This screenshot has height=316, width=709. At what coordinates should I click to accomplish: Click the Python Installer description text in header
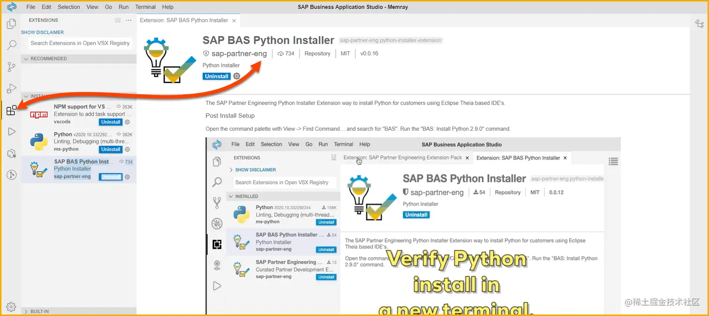click(221, 65)
